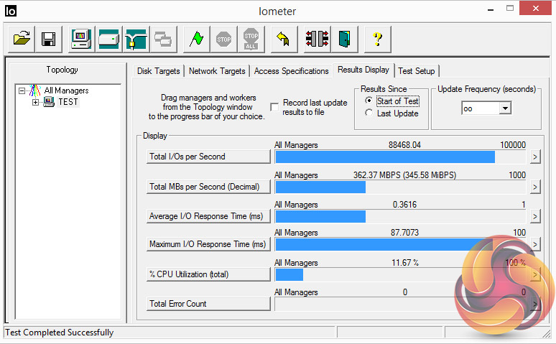Screen dimensions: 556x344
Task: Switch to Disk Targets tab
Action: click(159, 71)
